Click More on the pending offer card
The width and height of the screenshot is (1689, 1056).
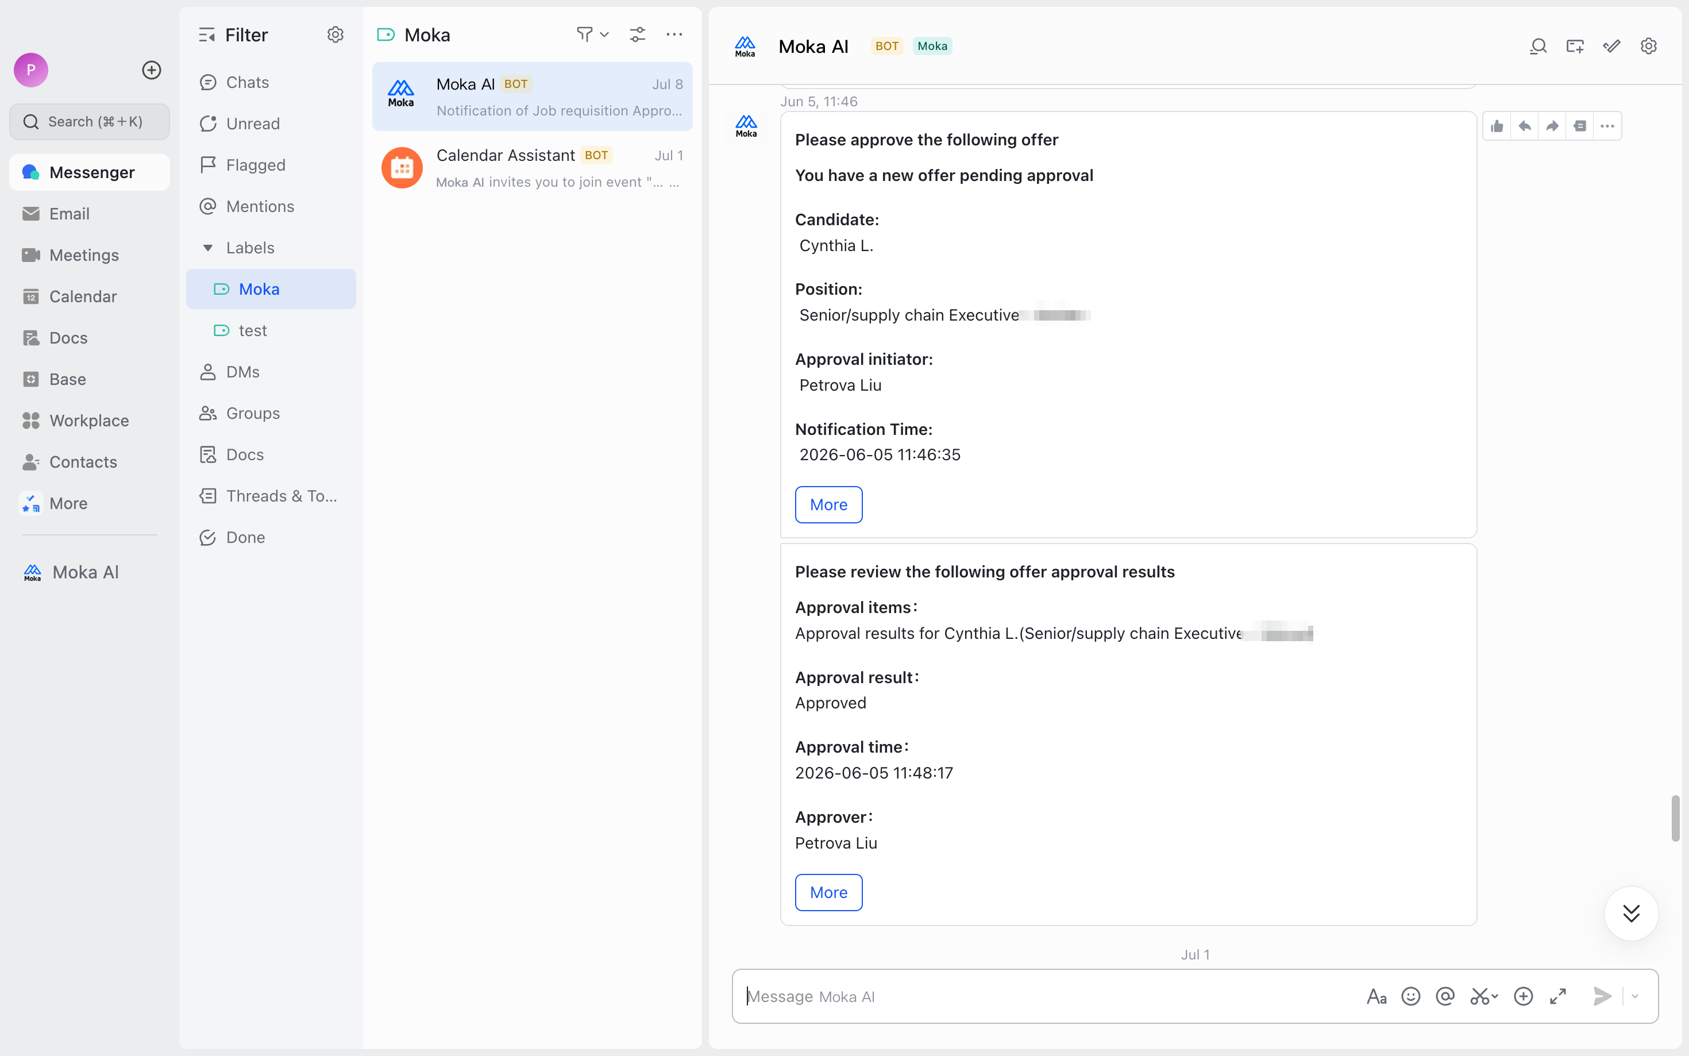pos(828,504)
